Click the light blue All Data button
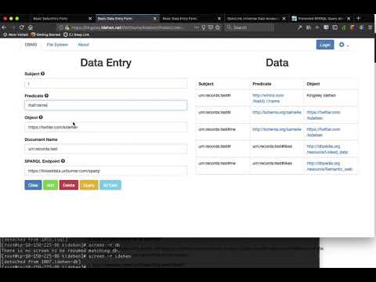Viewport: 376px width, 282px height. tap(110, 185)
